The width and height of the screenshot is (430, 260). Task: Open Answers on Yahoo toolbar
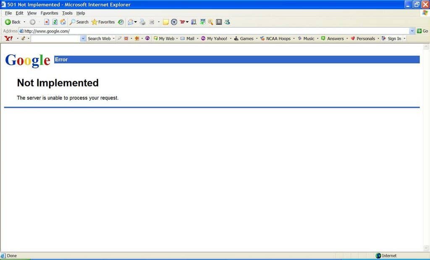coord(333,38)
